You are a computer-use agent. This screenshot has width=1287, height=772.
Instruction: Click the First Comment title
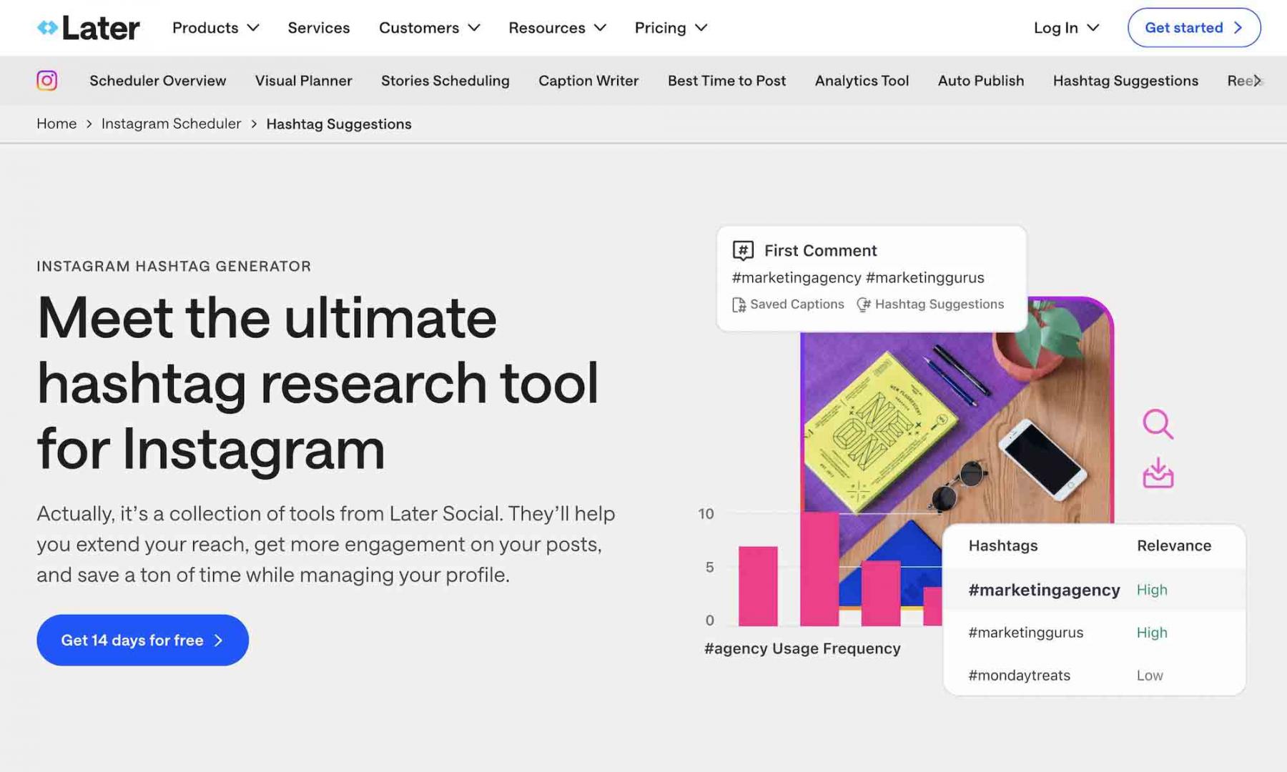point(820,251)
